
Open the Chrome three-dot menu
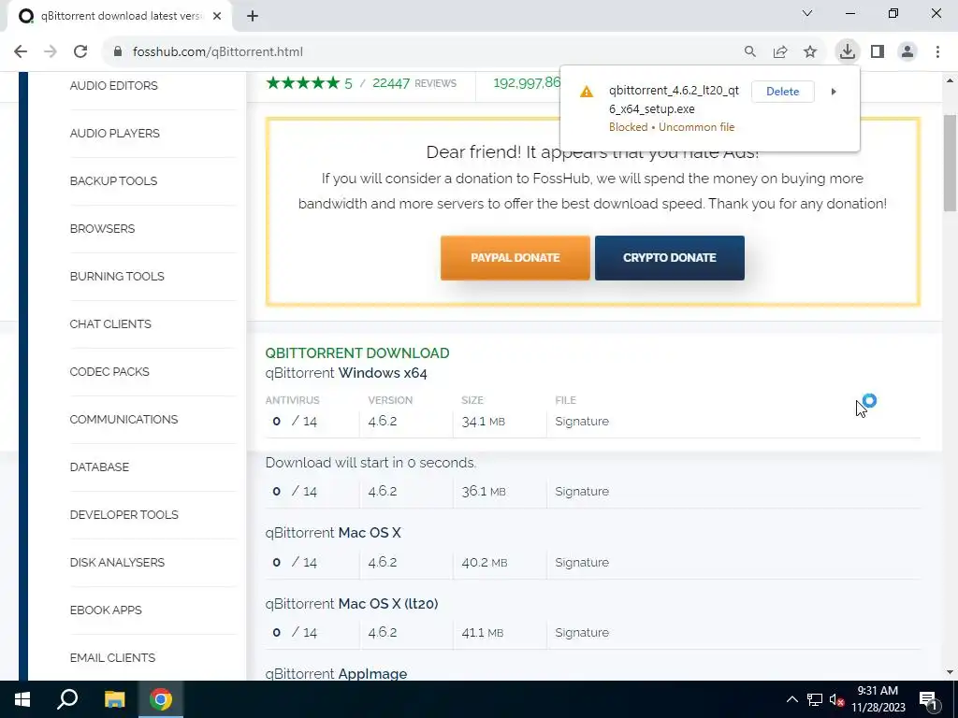point(937,52)
